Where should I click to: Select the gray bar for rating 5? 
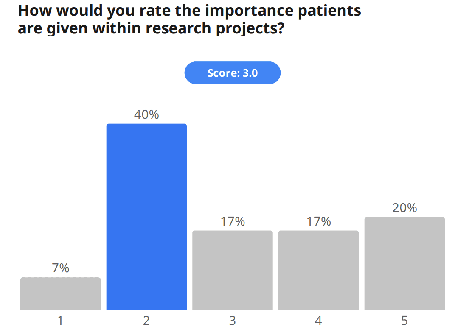[x=404, y=263]
